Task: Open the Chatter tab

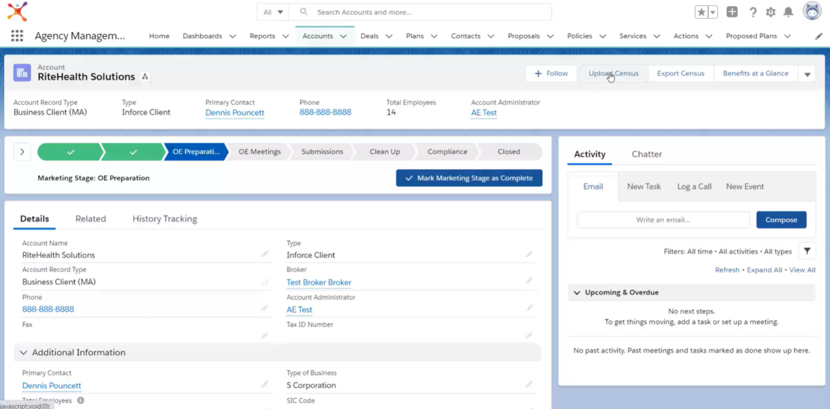Action: pos(646,154)
